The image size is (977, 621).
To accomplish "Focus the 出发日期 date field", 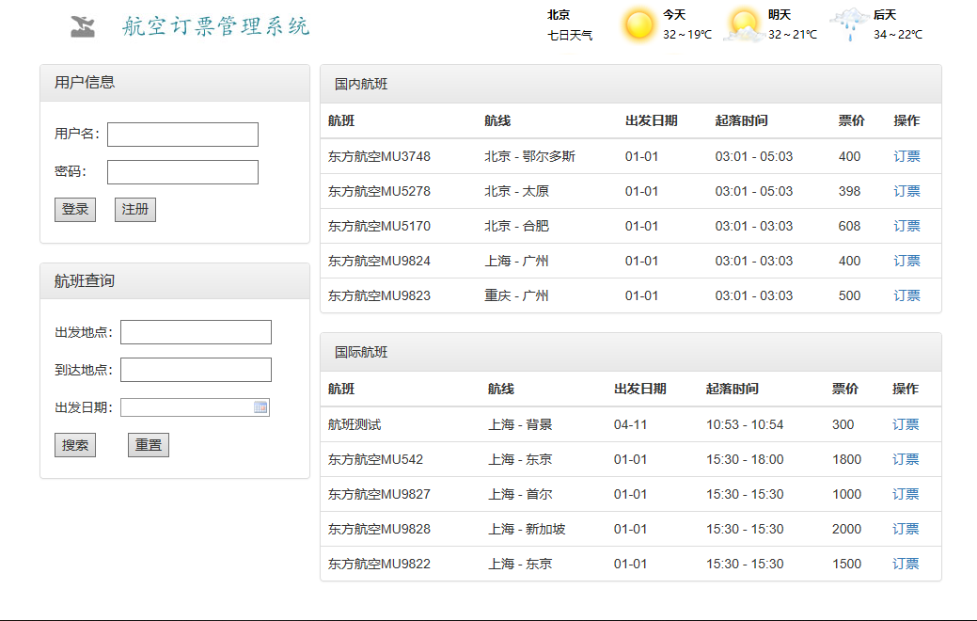I will pyautogui.click(x=195, y=407).
